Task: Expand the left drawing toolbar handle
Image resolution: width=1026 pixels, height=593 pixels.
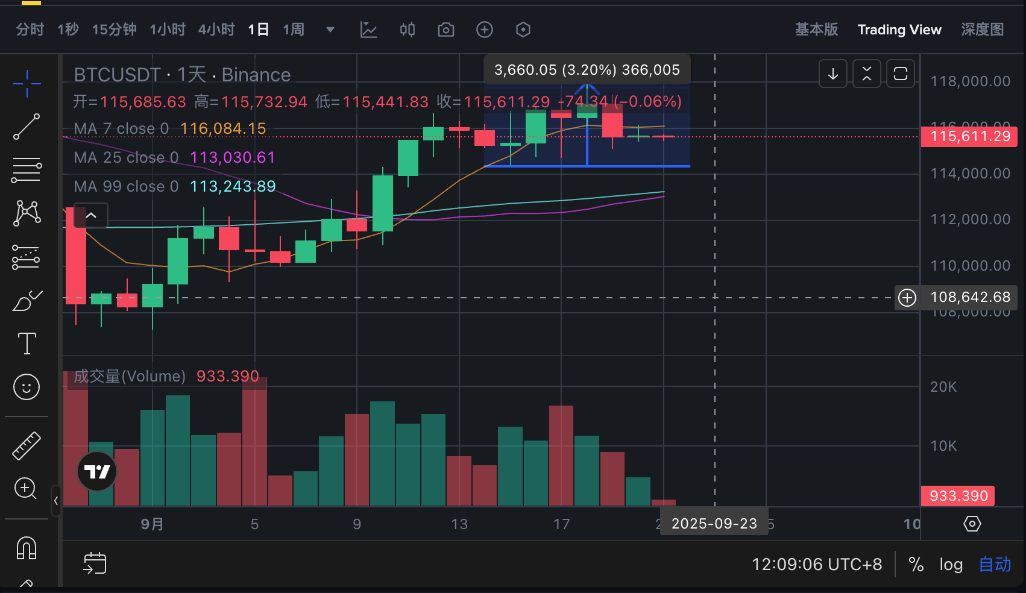Action: click(56, 500)
